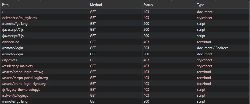The image size is (250, 104).
Task: Select the /css/legacy-main.css request
Action: point(125,66)
